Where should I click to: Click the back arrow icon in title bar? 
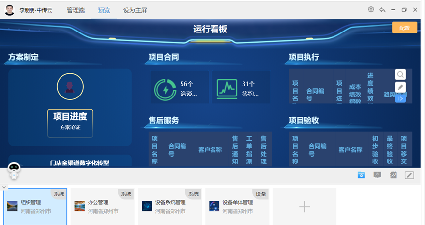pos(382,10)
